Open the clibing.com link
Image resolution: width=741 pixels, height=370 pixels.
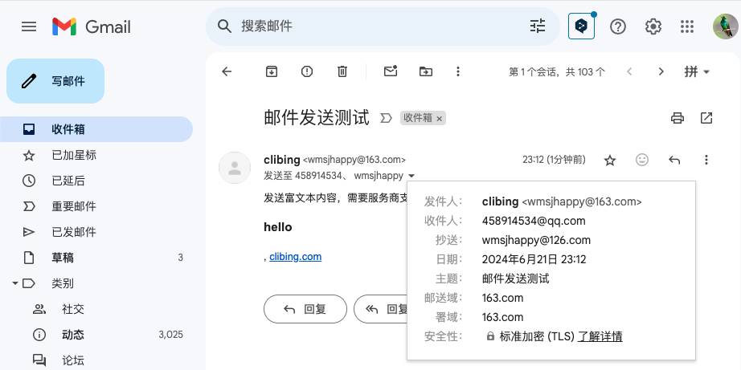(295, 257)
